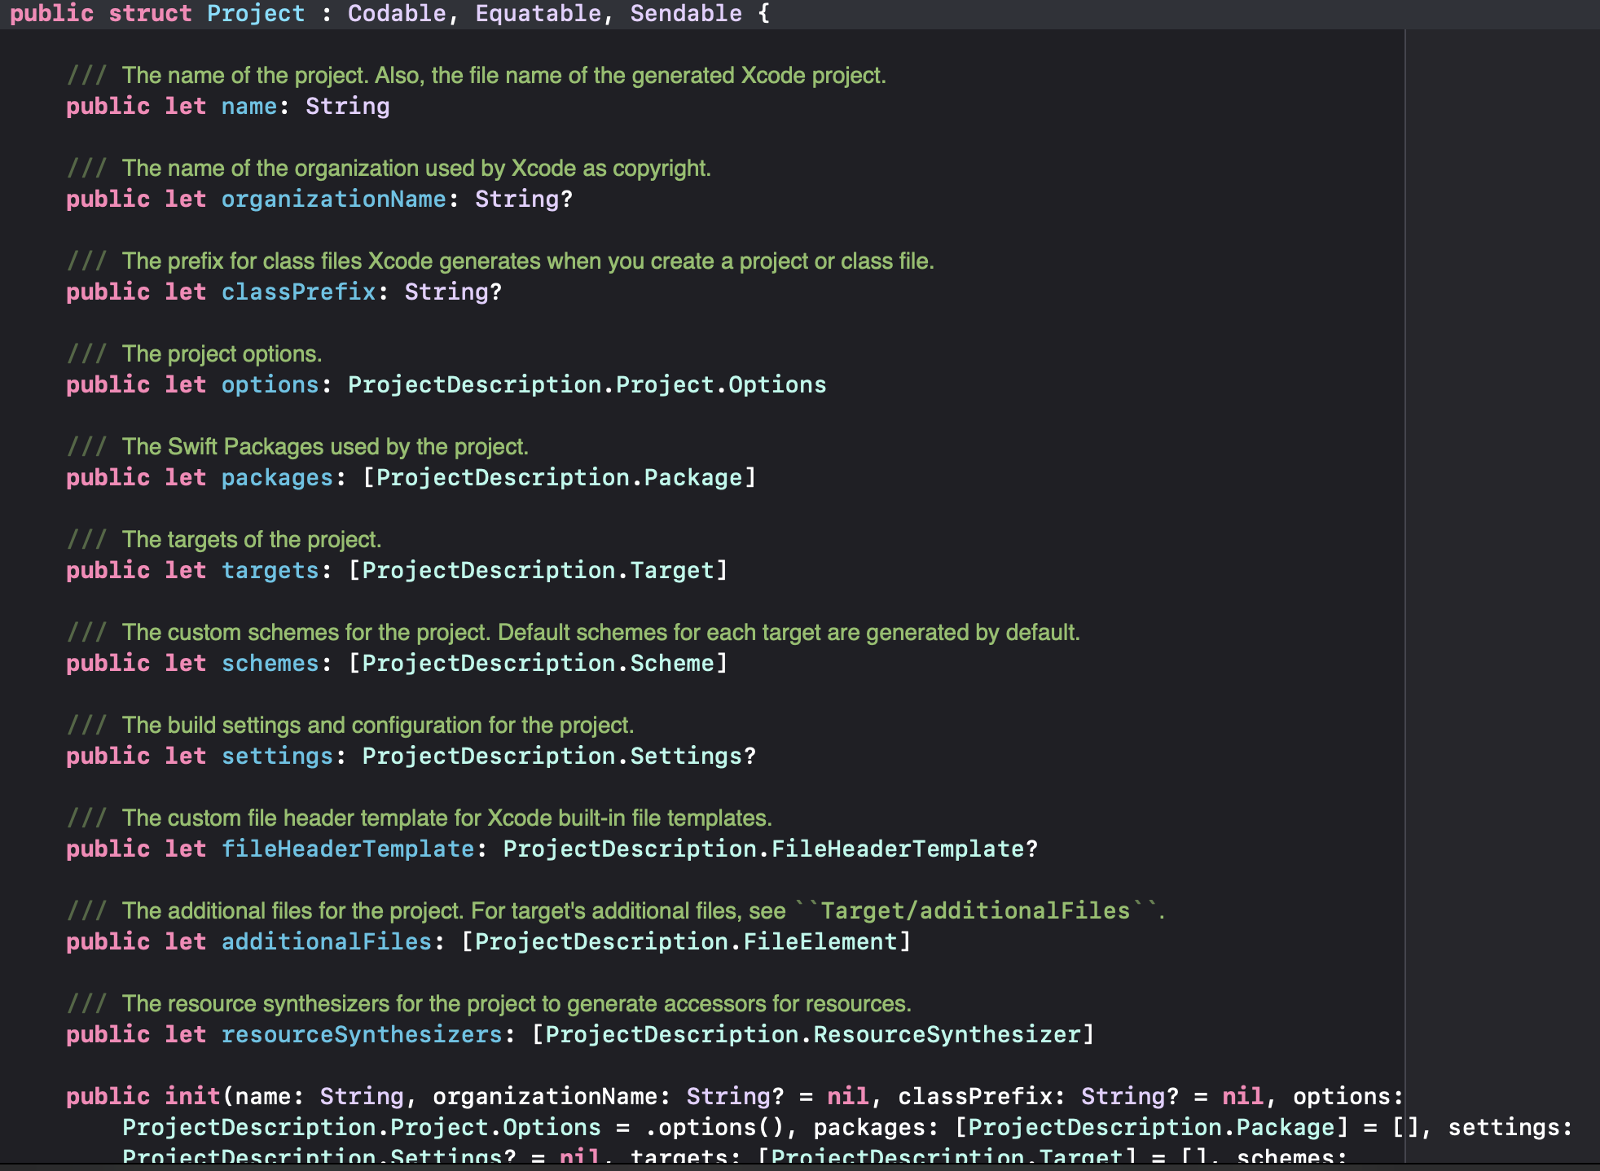The image size is (1600, 1171).
Task: Click the settings property identifier
Action: click(277, 757)
